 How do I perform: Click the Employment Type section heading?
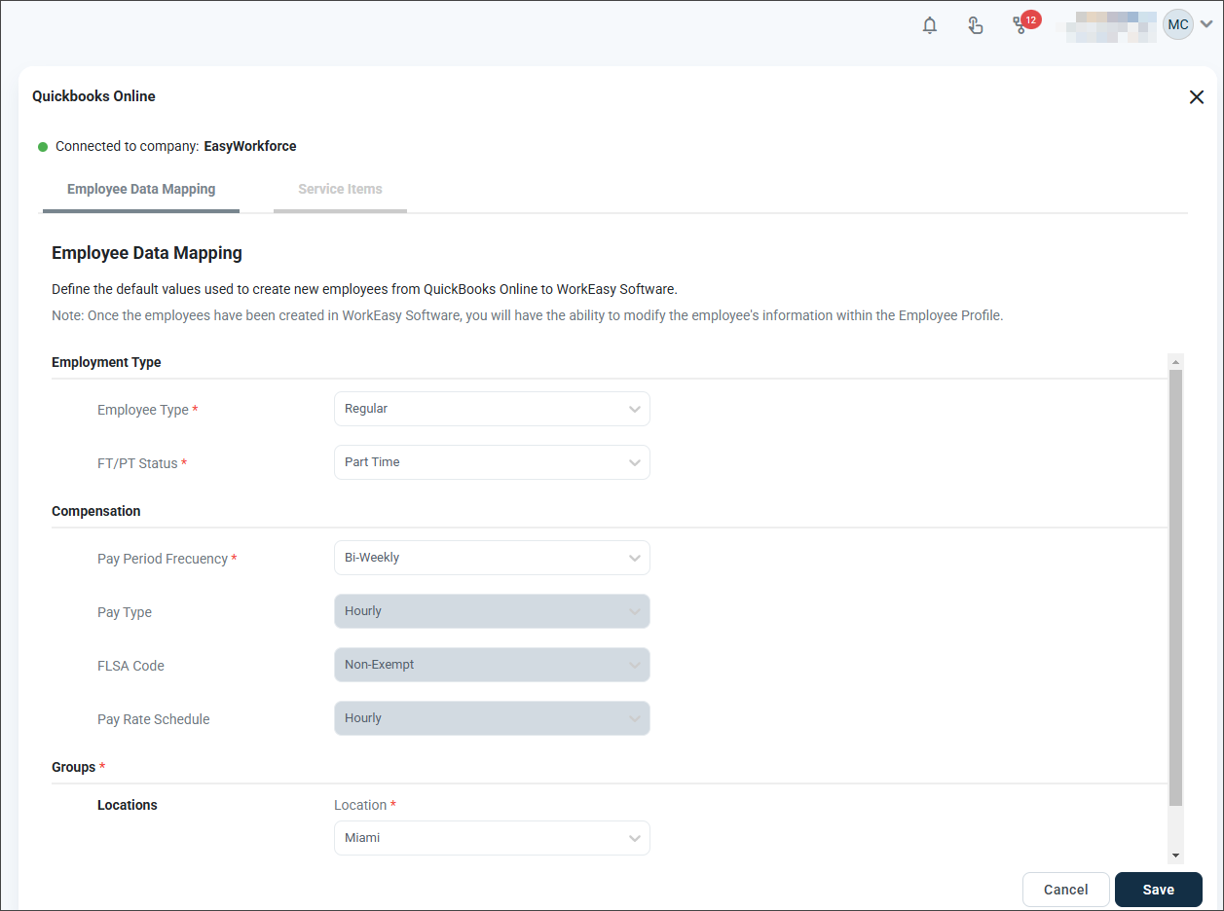tap(106, 362)
